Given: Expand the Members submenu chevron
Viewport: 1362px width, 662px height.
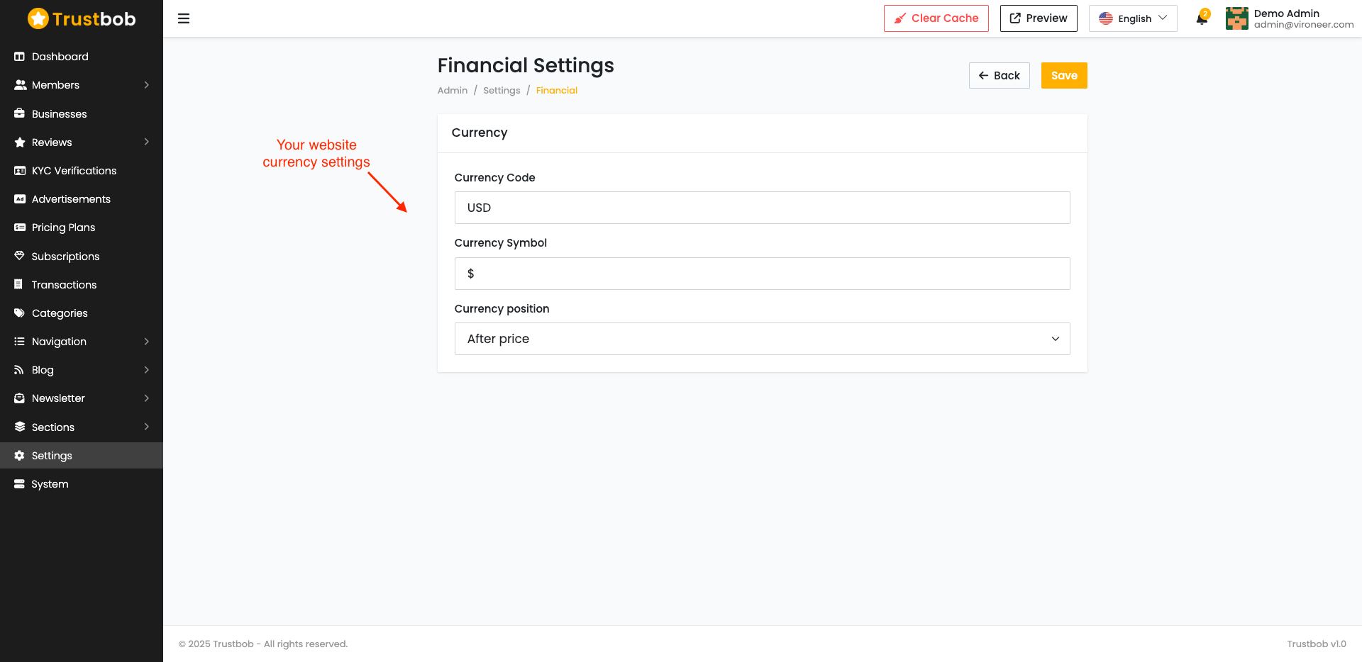Looking at the screenshot, I should (x=147, y=85).
